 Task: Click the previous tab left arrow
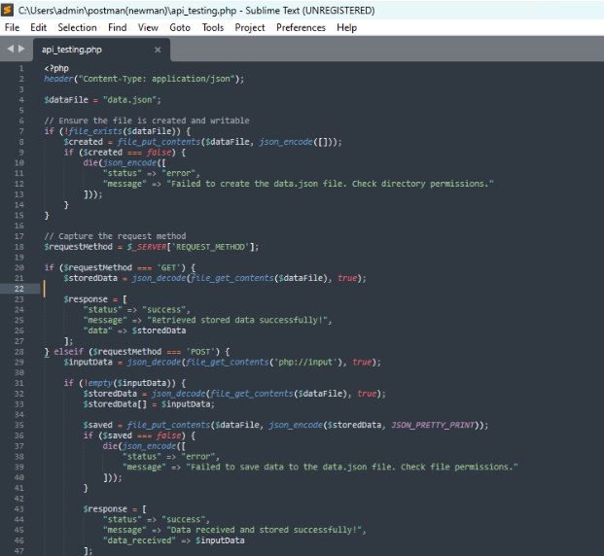[x=12, y=49]
